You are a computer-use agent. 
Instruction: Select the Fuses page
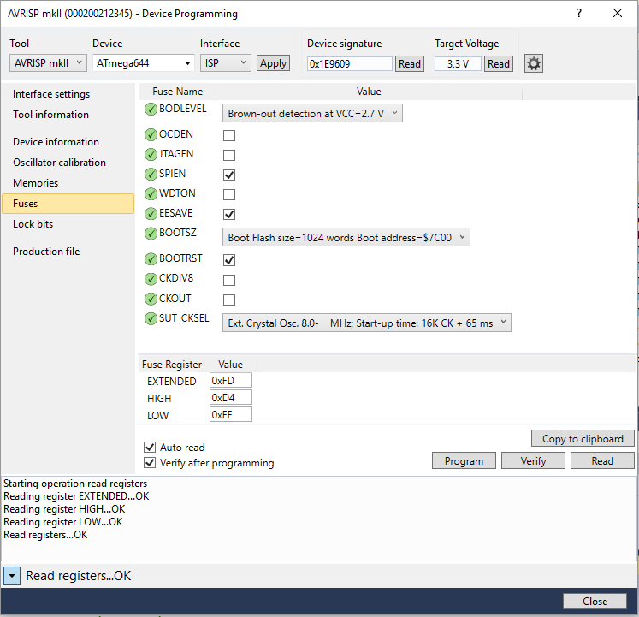click(x=68, y=204)
